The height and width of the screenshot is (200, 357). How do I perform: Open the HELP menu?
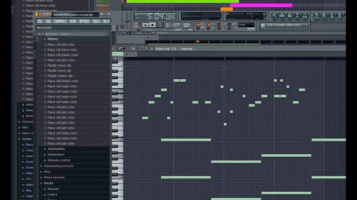coord(107,21)
